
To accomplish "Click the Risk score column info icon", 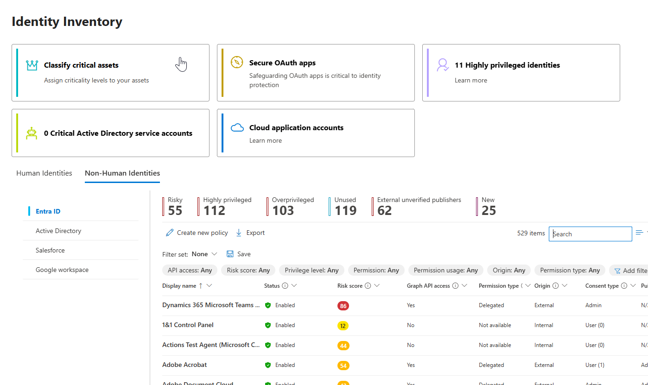I will point(368,286).
